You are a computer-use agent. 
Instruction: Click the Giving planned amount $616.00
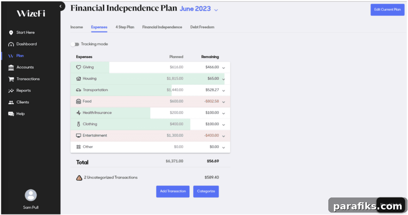click(x=177, y=67)
